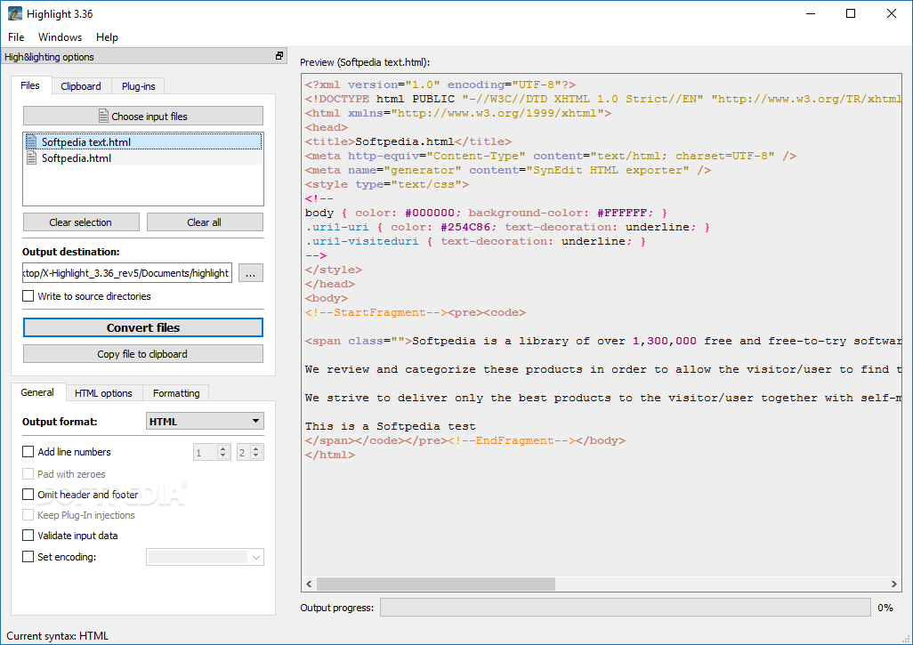Select the Files tab
Image resolution: width=913 pixels, height=645 pixels.
coord(30,85)
